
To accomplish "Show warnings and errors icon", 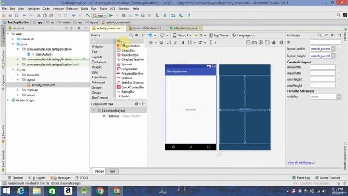I will (282, 42).
